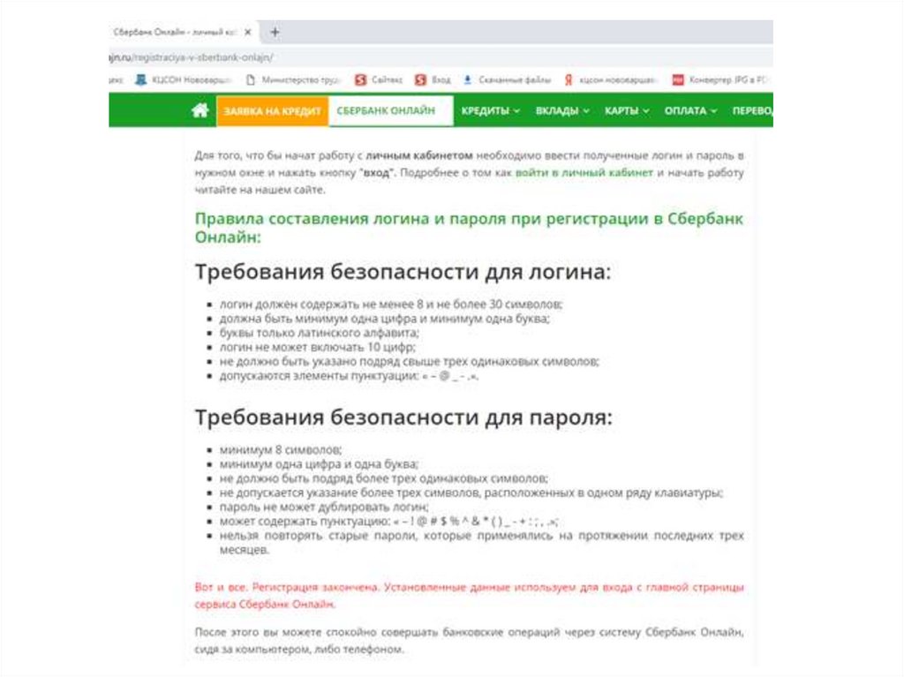Click heading 'Требования безопасности для пароля:'
Image resolution: width=904 pixels, height=677 pixels.
pos(403,417)
